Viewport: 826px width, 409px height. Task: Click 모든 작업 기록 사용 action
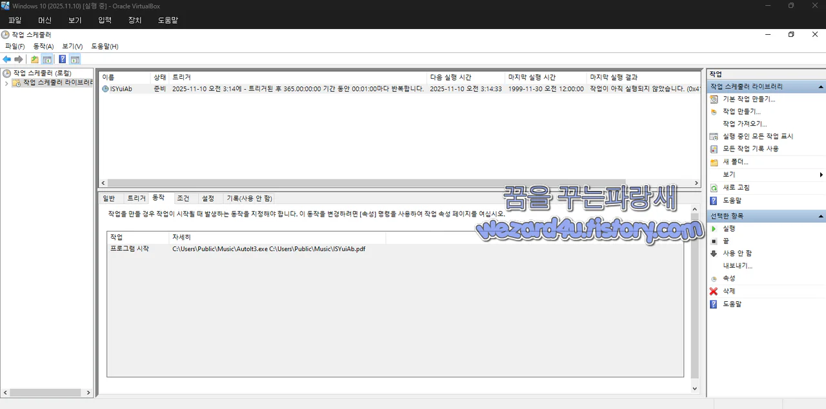tap(750, 148)
